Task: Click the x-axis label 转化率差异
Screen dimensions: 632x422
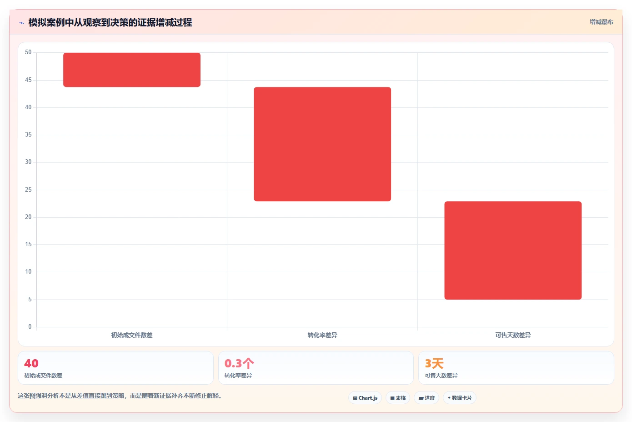Action: 322,335
